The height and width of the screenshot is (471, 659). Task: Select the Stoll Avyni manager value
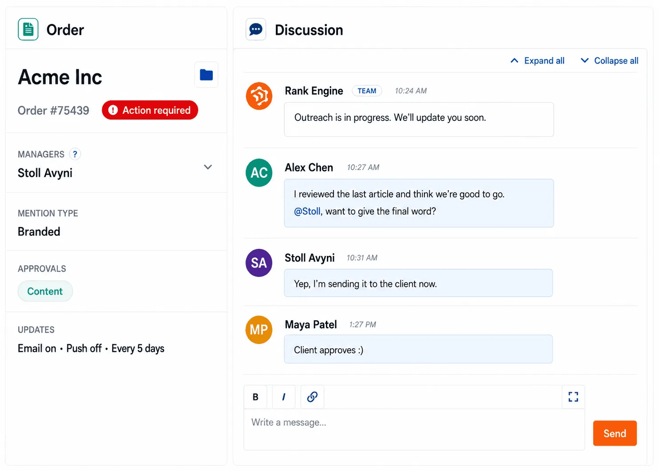click(x=45, y=173)
